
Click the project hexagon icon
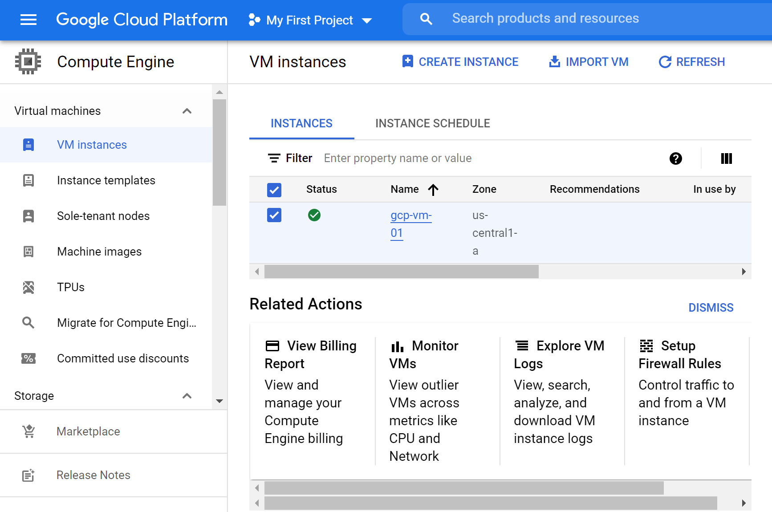[254, 20]
